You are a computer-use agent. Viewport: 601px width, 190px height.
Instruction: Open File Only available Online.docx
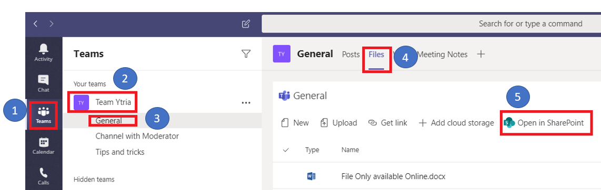(393, 176)
